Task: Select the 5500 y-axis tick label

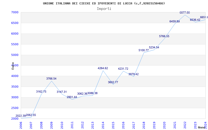Action: (x=15, y=44)
